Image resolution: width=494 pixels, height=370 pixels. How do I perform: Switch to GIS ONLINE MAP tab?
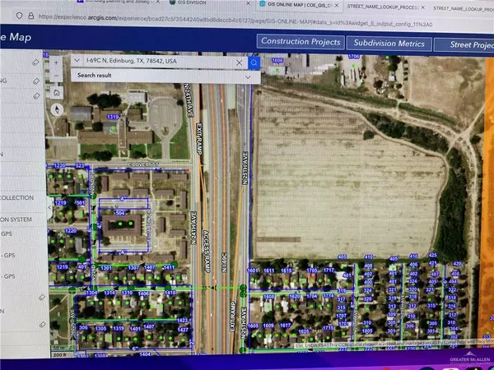(300, 5)
